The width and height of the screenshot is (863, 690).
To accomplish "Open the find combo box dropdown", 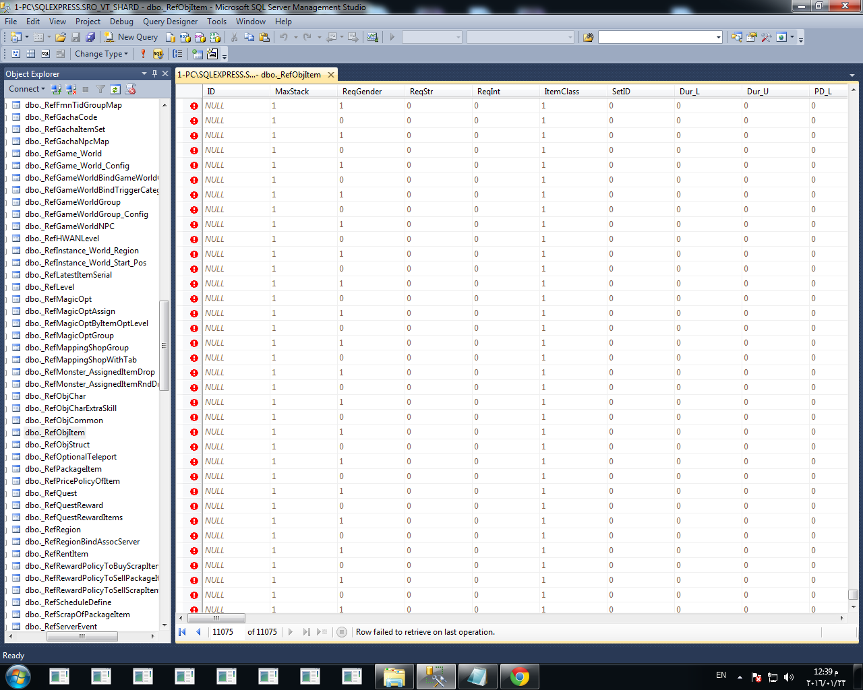I will pos(719,37).
